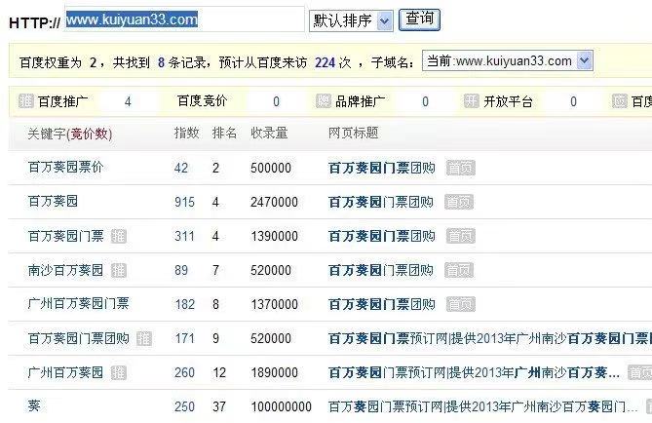Sort by the 排名 column header
Viewport: 652px width, 423px height.
(224, 134)
